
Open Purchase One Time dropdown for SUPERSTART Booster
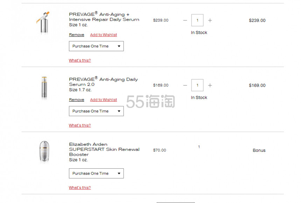pyautogui.click(x=96, y=174)
